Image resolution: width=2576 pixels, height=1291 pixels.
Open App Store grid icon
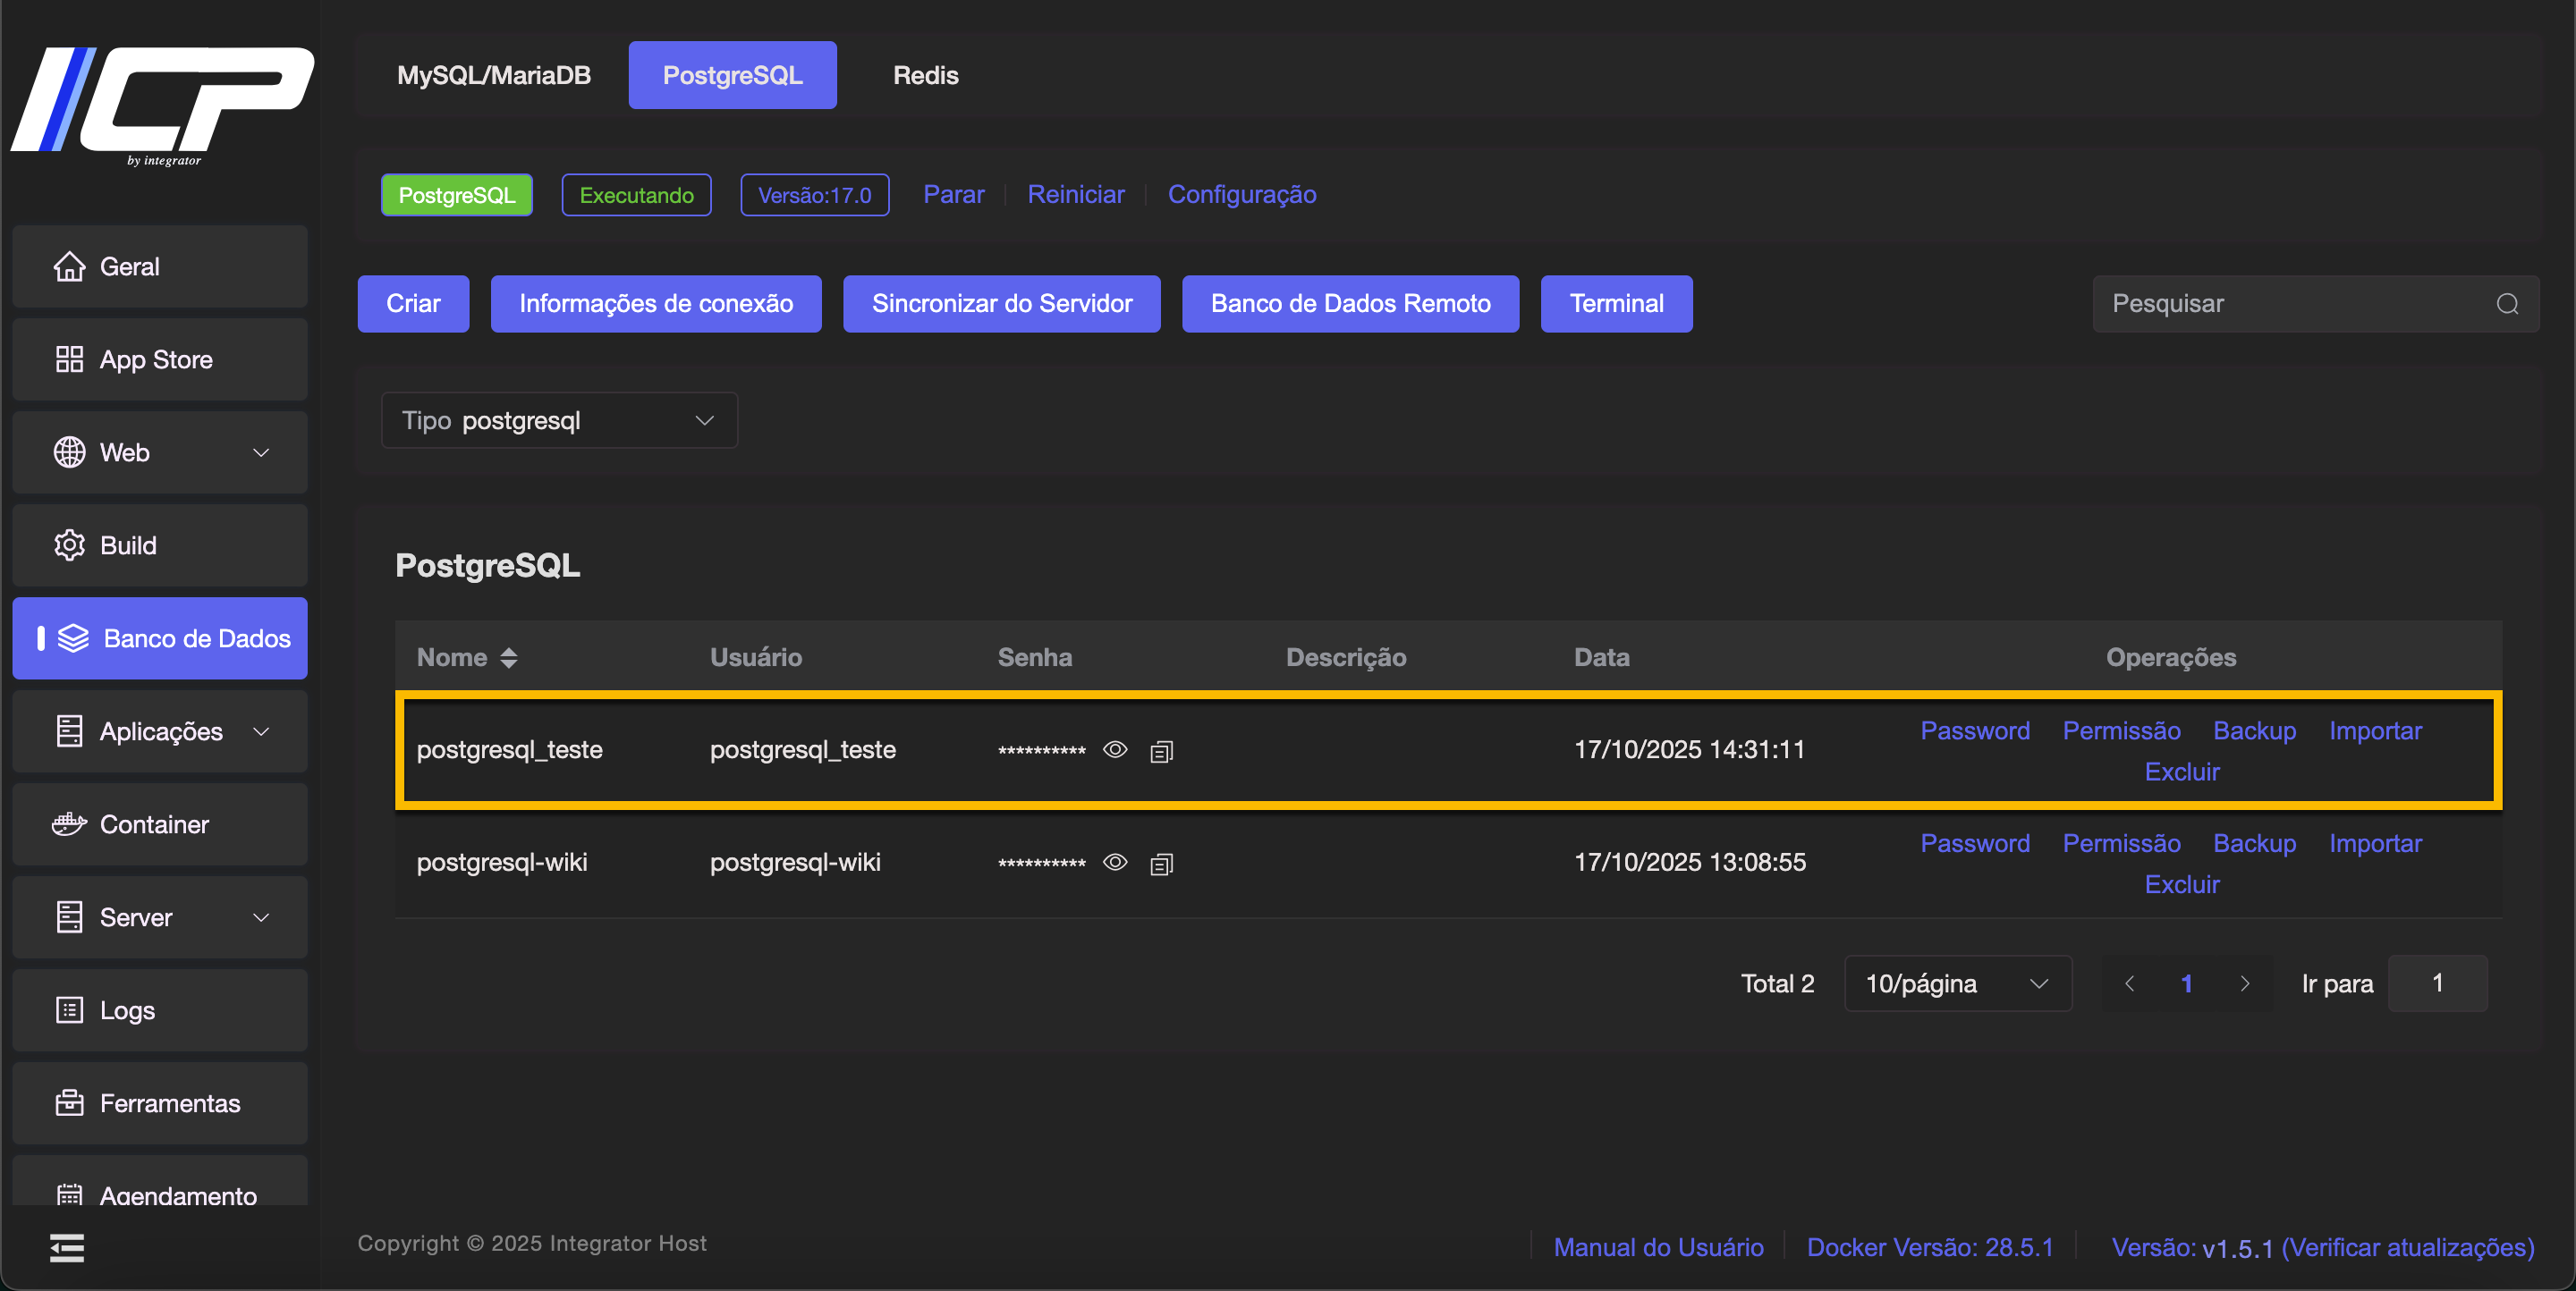[69, 359]
